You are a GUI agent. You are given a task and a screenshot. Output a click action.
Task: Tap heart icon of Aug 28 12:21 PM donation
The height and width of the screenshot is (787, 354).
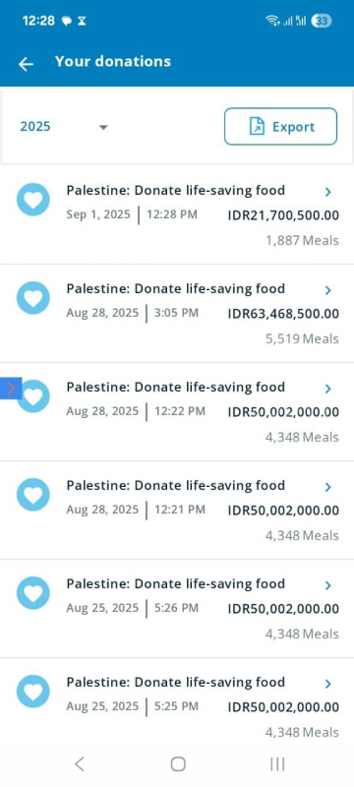(33, 495)
